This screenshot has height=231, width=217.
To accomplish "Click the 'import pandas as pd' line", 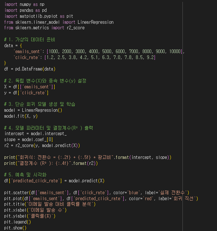I will pyautogui.click(x=26, y=10).
